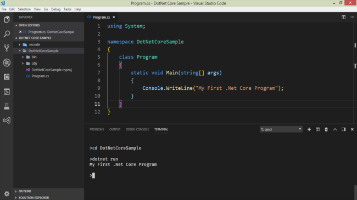
Task: Select the Terminal panel tab
Action: [161, 129]
